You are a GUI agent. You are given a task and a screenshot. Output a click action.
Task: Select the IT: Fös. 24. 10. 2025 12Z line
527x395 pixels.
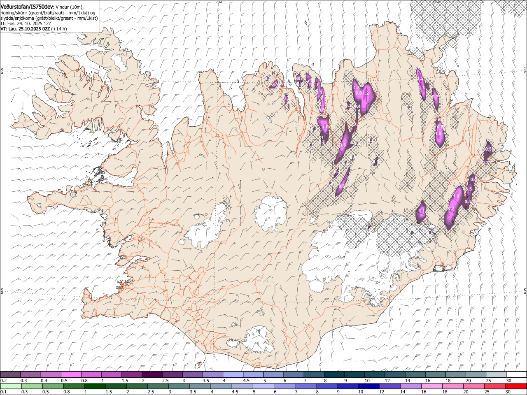point(26,23)
